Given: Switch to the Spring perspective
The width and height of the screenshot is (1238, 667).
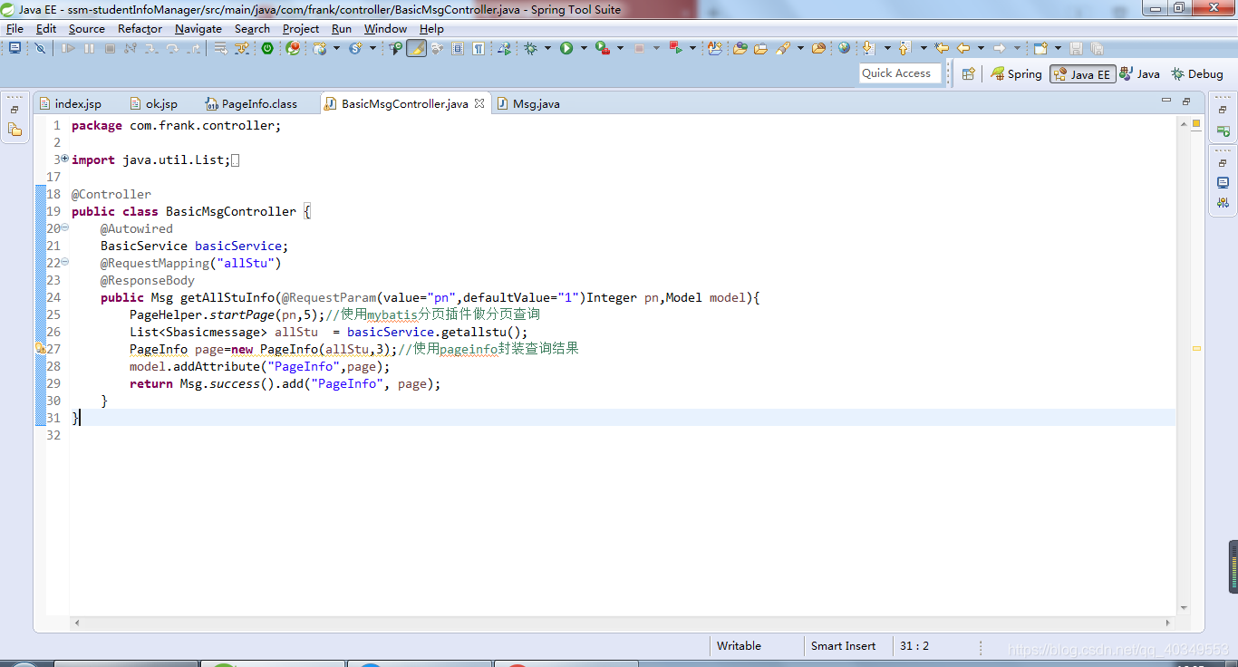Looking at the screenshot, I should point(1016,73).
